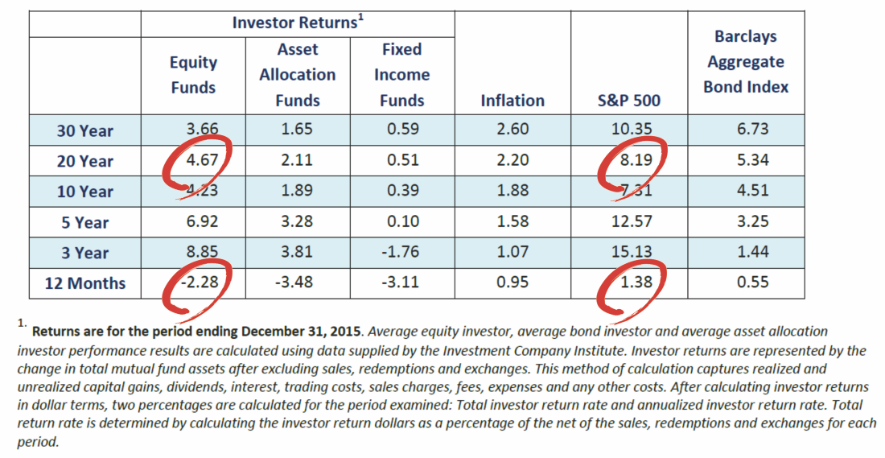This screenshot has width=885, height=458.
Task: Click the 20 Year row label
Action: pos(84,161)
